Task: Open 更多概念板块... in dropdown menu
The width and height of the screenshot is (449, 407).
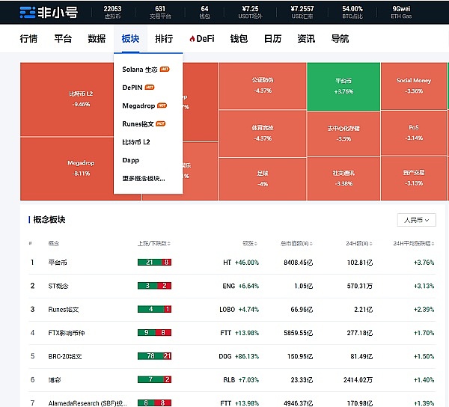Action: coord(144,178)
